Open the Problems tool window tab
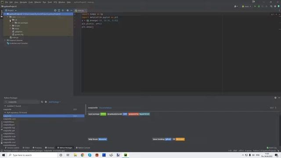The image size is (281, 158). click(37, 147)
